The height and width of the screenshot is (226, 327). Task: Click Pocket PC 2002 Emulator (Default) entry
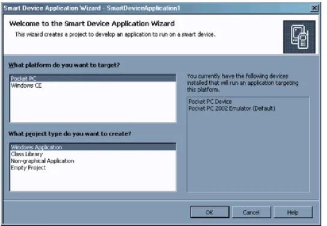(x=232, y=108)
